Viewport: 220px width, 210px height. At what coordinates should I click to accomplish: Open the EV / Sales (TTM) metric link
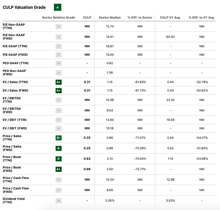tap(15, 82)
